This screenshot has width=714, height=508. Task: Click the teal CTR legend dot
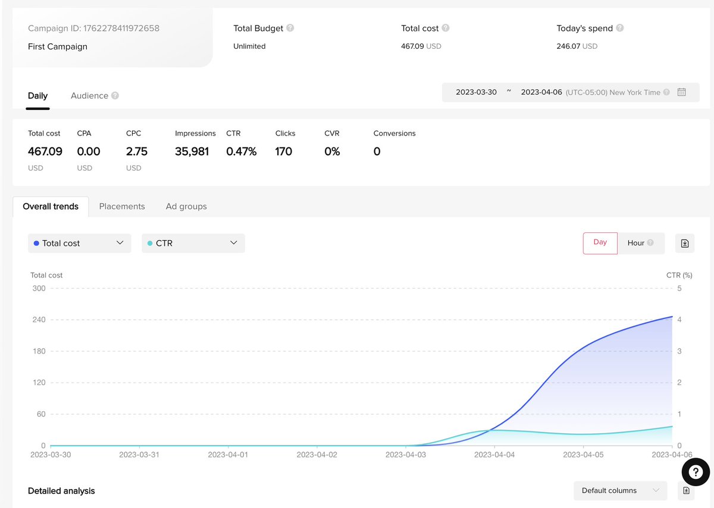[x=150, y=243]
